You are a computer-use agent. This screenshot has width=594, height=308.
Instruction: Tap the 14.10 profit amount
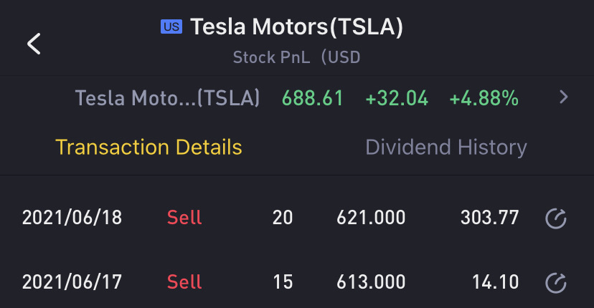(x=495, y=282)
